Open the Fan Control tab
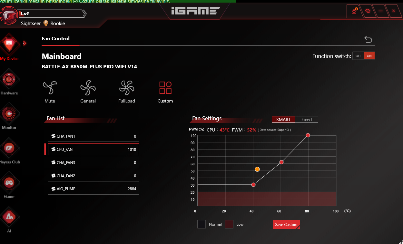 pos(56,38)
